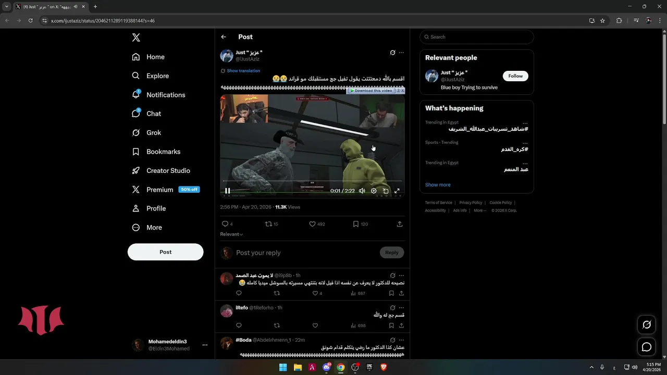
Task: Like @i9p8b's reply showing 4 likes
Action: coord(315,293)
